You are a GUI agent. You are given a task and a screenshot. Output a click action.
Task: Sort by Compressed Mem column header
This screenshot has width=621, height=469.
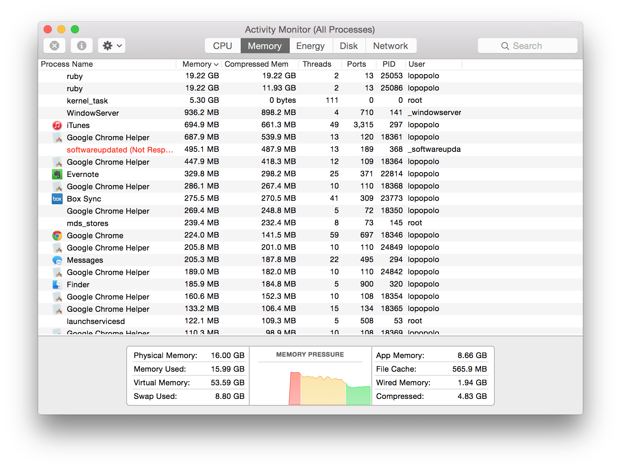coord(256,64)
